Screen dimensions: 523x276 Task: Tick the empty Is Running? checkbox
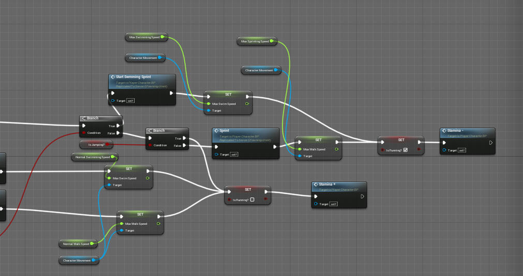pyautogui.click(x=252, y=200)
